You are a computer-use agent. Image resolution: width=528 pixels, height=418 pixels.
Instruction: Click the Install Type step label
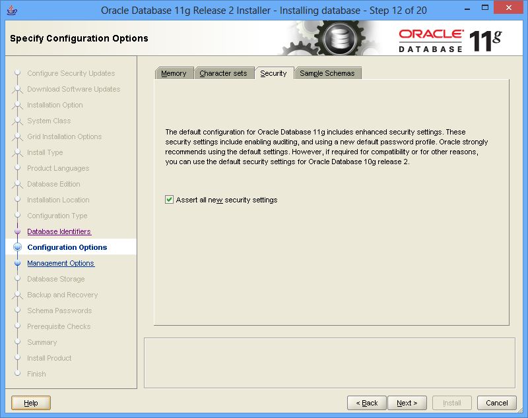point(45,152)
